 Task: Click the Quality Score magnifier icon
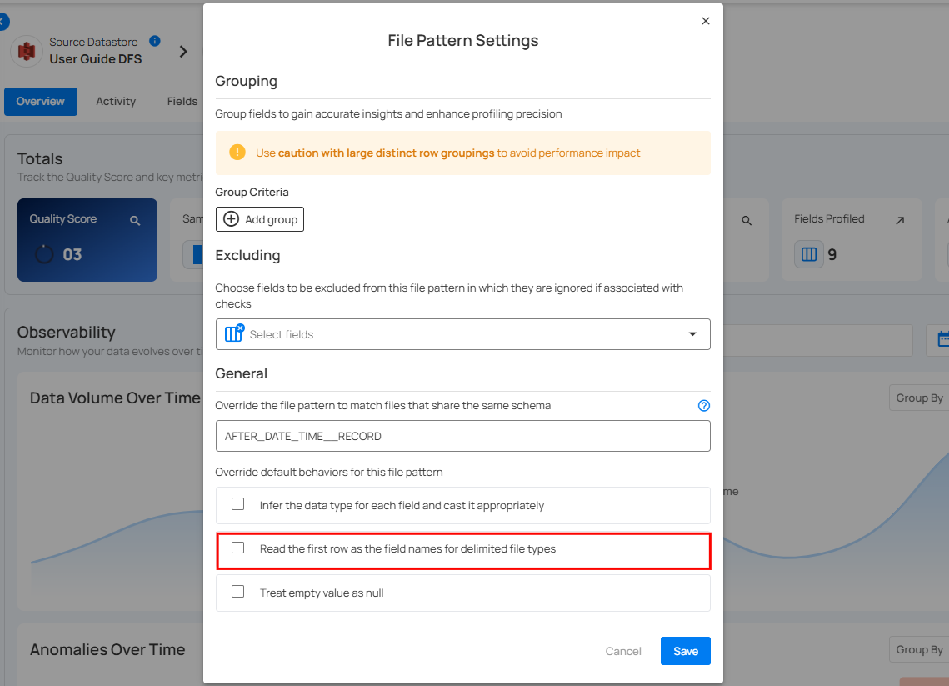pyautogui.click(x=135, y=220)
